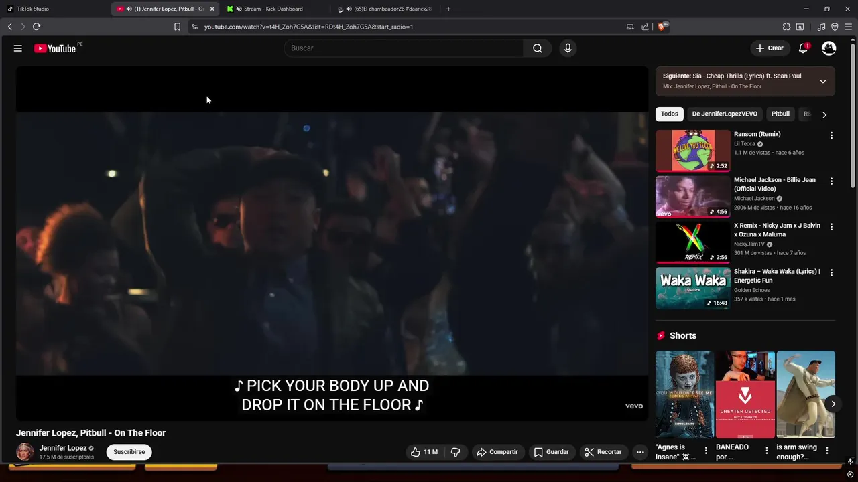858x482 pixels.
Task: Start voice search with the microphone icon
Action: [x=568, y=48]
